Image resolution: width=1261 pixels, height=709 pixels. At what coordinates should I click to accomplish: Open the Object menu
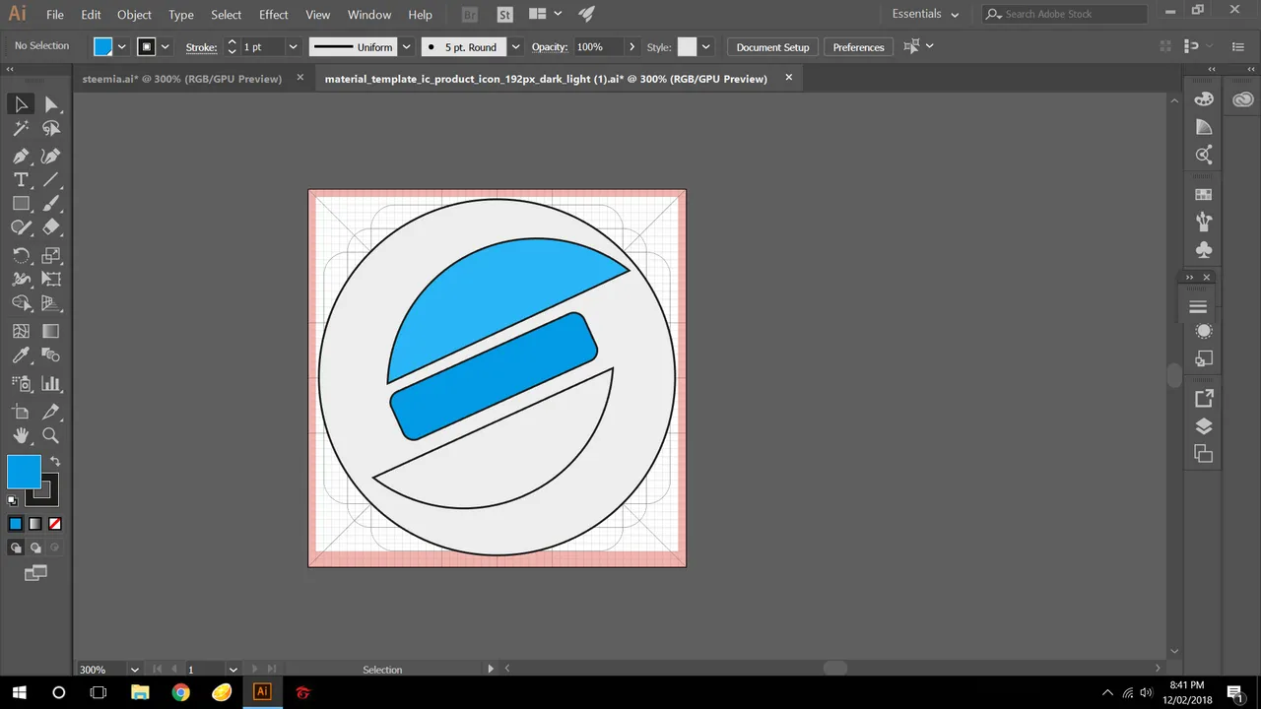[134, 15]
